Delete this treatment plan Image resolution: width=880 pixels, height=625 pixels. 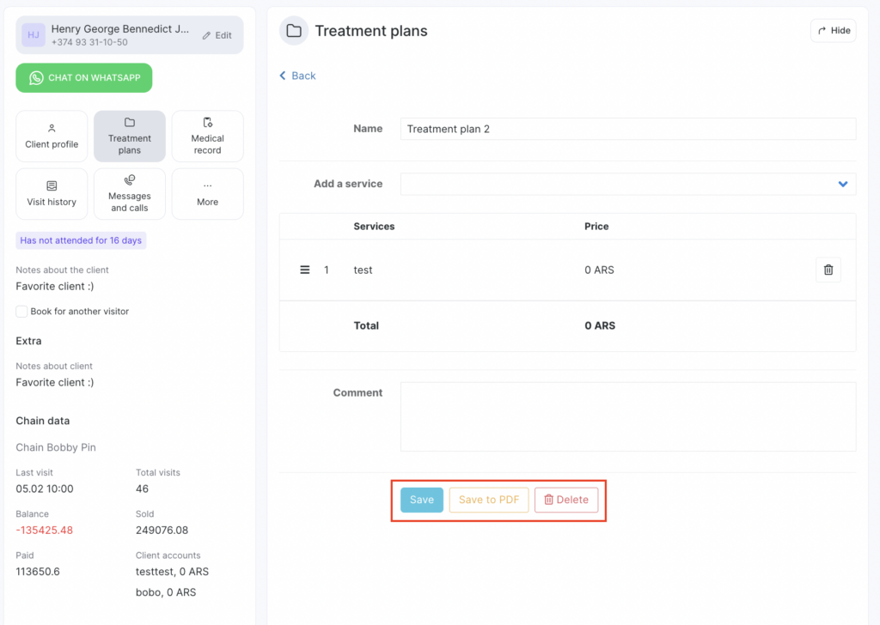[565, 500]
